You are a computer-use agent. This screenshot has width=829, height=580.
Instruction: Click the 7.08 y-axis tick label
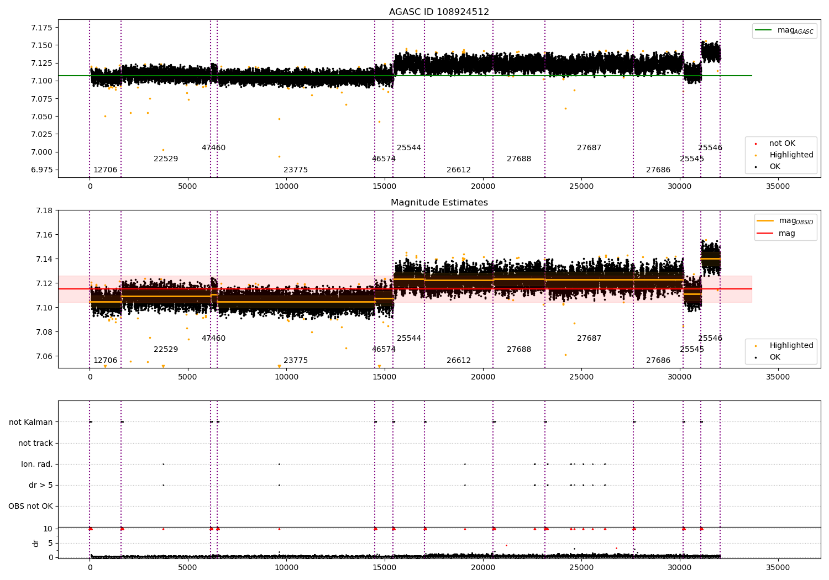click(x=44, y=332)
